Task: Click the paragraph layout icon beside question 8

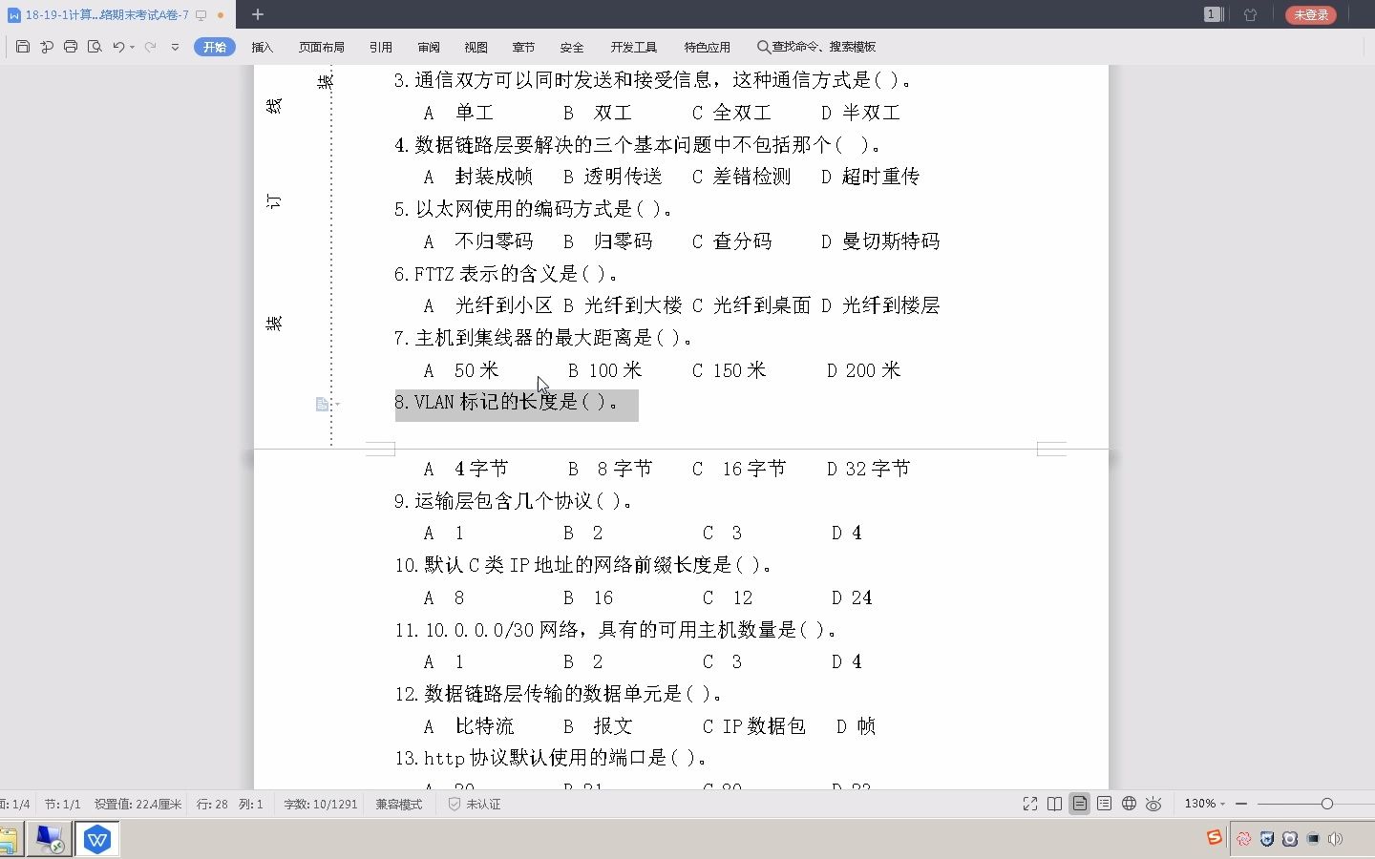Action: click(x=322, y=405)
